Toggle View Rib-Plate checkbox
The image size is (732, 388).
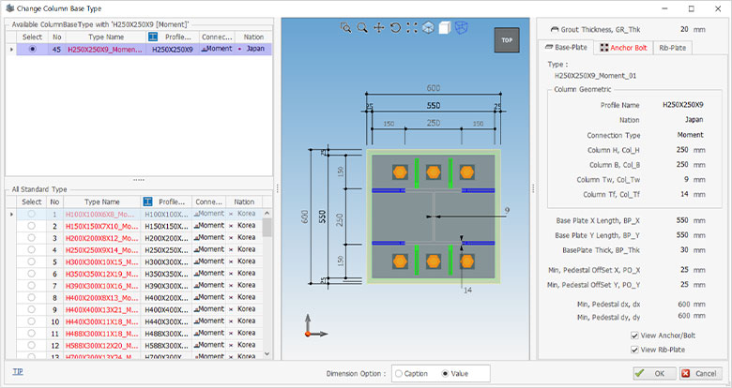634,350
